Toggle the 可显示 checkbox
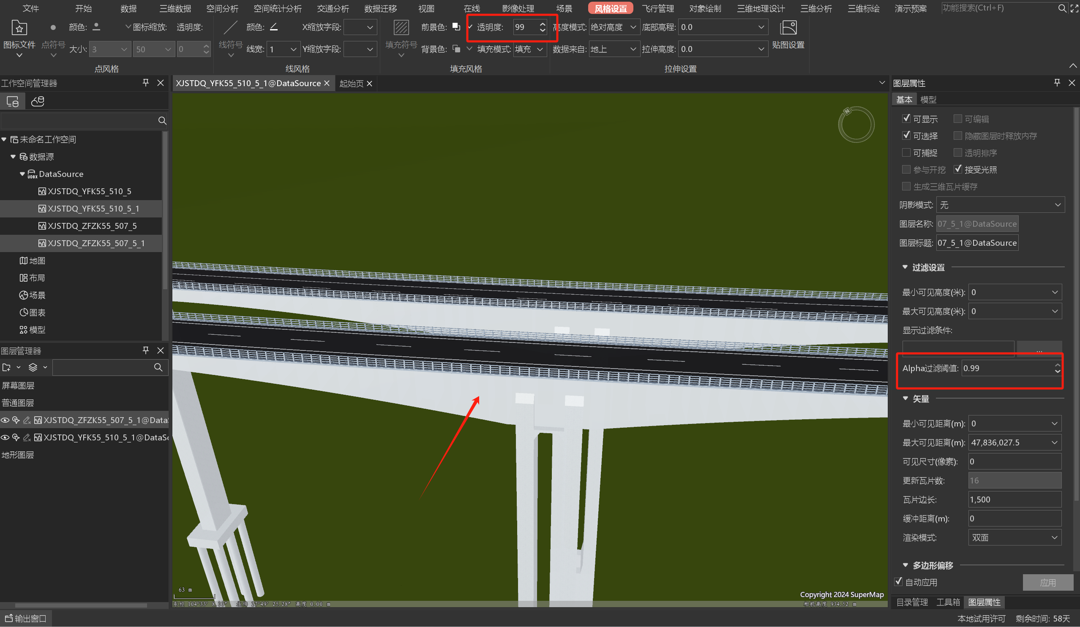 coord(906,119)
